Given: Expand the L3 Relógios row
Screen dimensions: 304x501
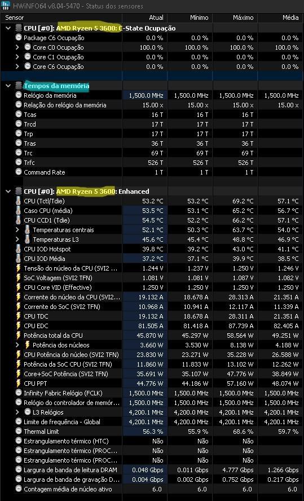Looking at the screenshot, I should pyautogui.click(x=17, y=412).
